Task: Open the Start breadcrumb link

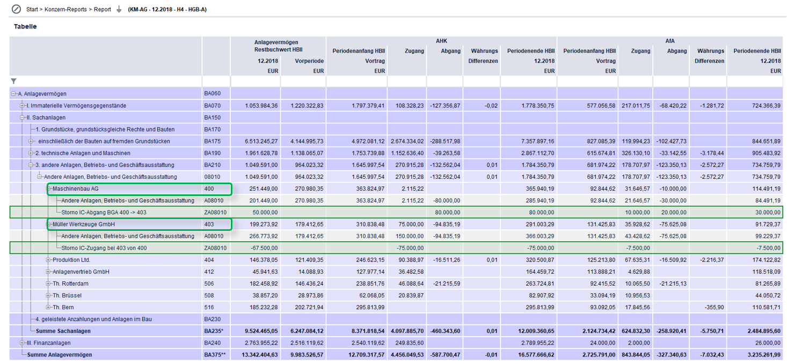Action: (33, 9)
